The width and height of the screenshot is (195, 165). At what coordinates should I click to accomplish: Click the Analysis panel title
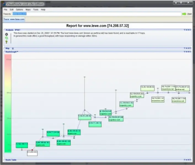pyautogui.click(x=9, y=30)
